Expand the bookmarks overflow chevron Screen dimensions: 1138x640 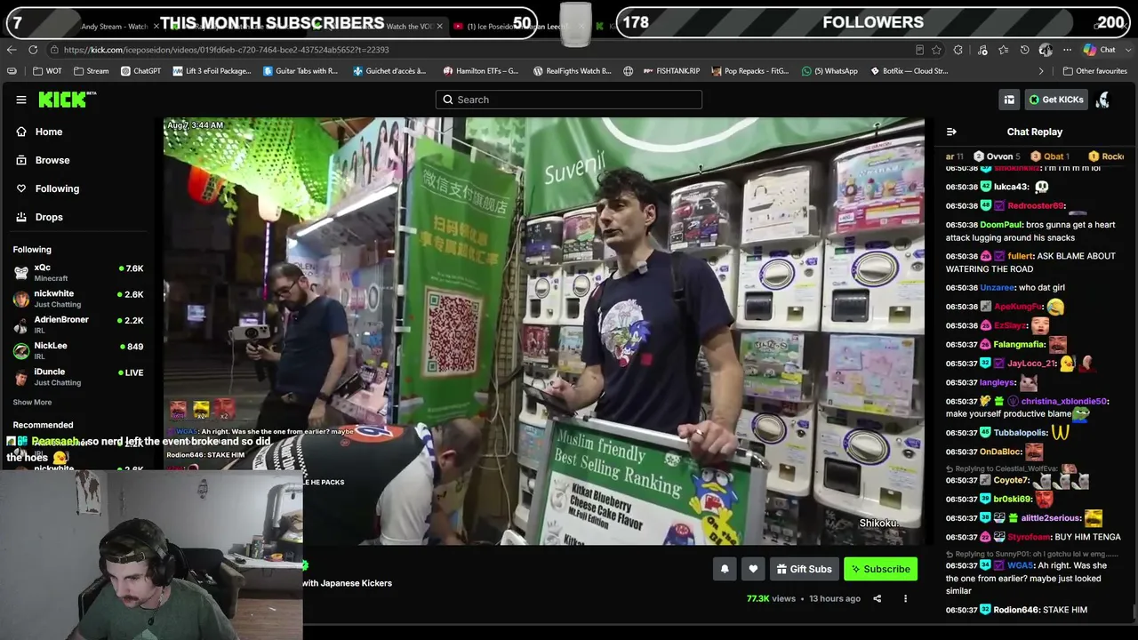tap(1041, 71)
